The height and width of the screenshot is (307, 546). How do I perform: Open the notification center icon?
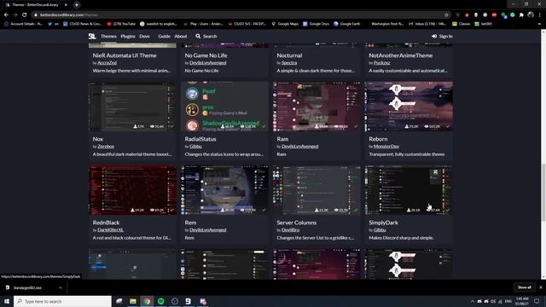537,301
